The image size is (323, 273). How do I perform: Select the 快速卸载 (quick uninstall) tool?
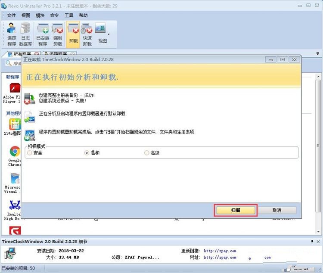(87, 34)
